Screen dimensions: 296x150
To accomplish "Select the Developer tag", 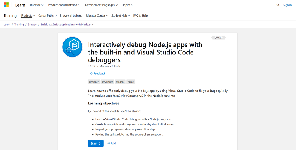I will tap(108, 82).
